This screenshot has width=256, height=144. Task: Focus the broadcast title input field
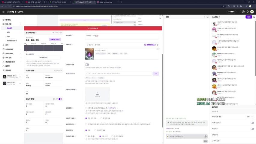[x=122, y=36]
